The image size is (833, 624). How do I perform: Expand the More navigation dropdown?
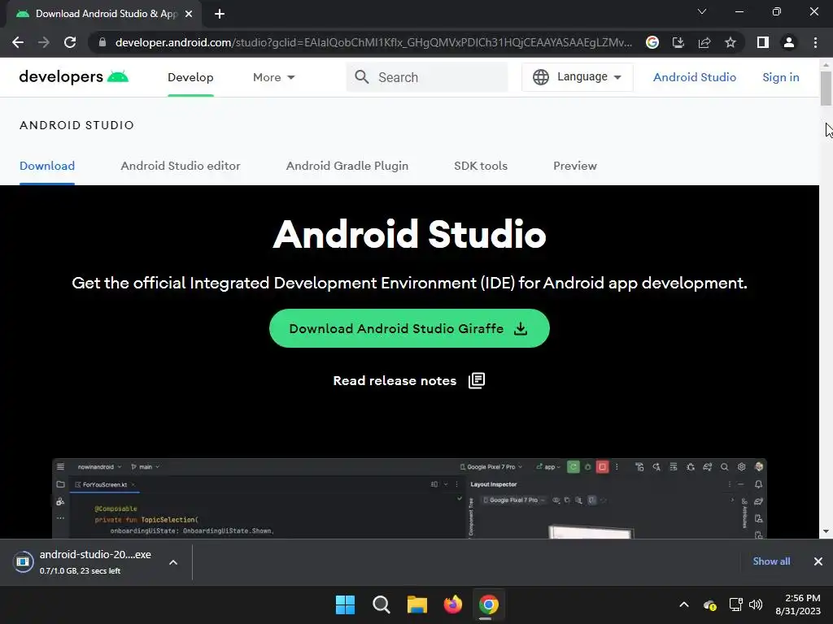coord(273,77)
